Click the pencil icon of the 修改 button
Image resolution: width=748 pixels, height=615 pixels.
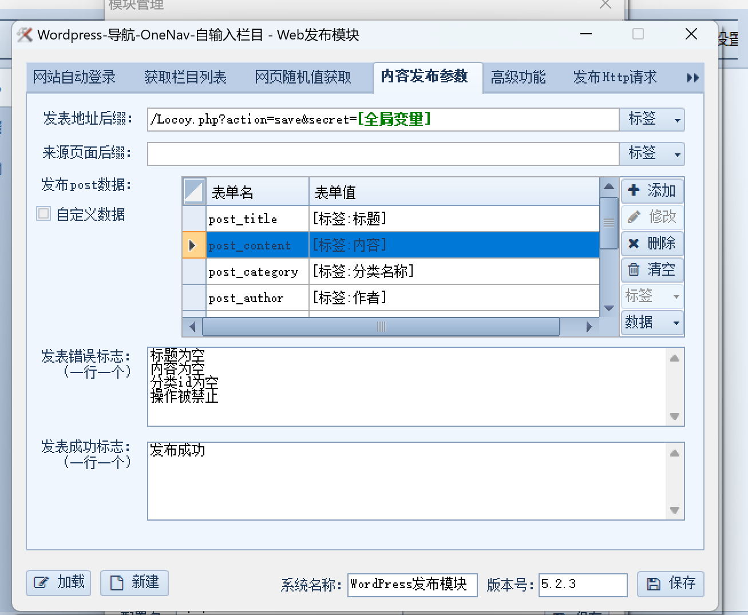coord(634,217)
